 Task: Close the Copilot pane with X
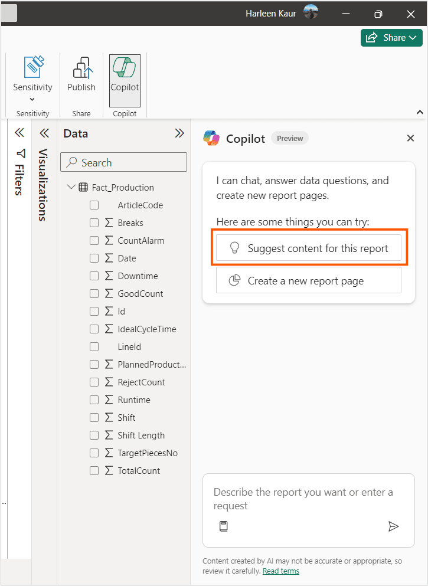click(411, 138)
